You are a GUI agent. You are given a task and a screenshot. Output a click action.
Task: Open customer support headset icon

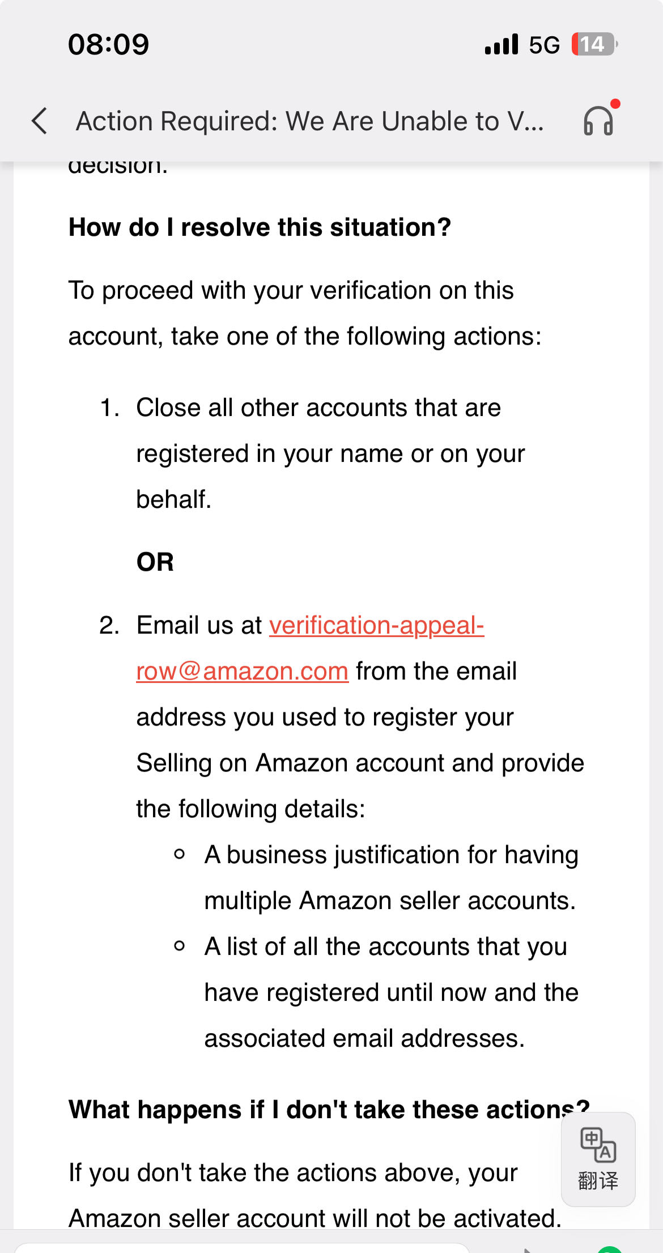click(x=598, y=121)
